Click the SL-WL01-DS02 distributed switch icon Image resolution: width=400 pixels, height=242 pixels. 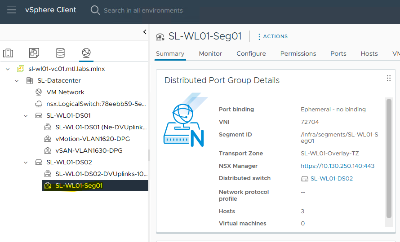tap(39, 162)
